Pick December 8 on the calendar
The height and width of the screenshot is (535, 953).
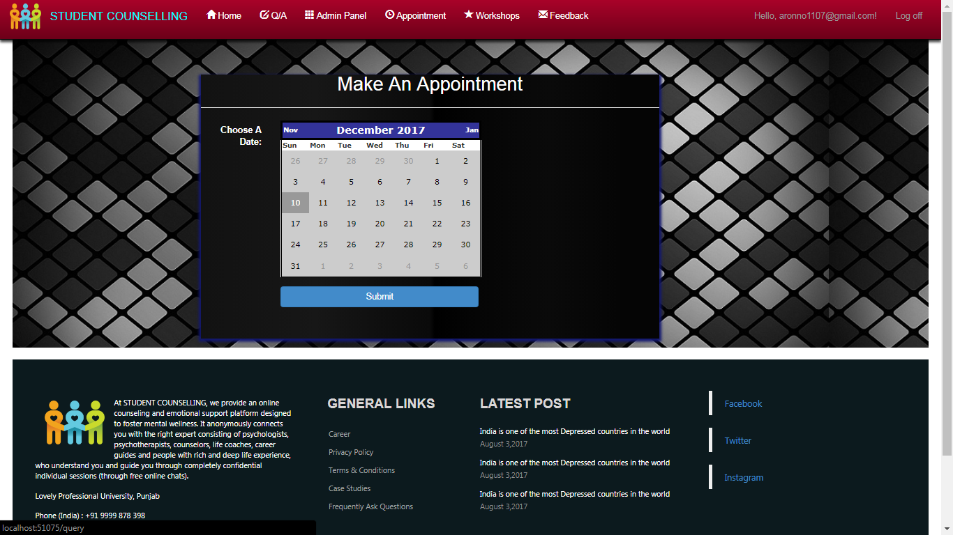[x=437, y=182]
